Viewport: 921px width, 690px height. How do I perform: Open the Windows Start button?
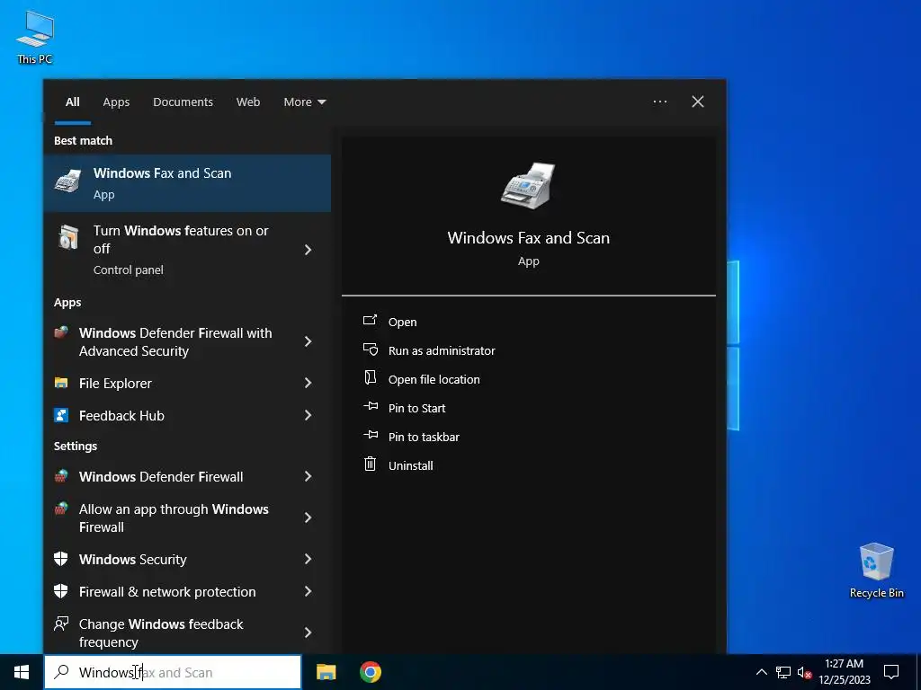(22, 672)
